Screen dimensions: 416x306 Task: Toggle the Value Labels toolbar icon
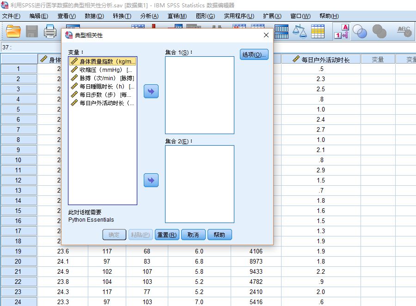tap(342, 32)
